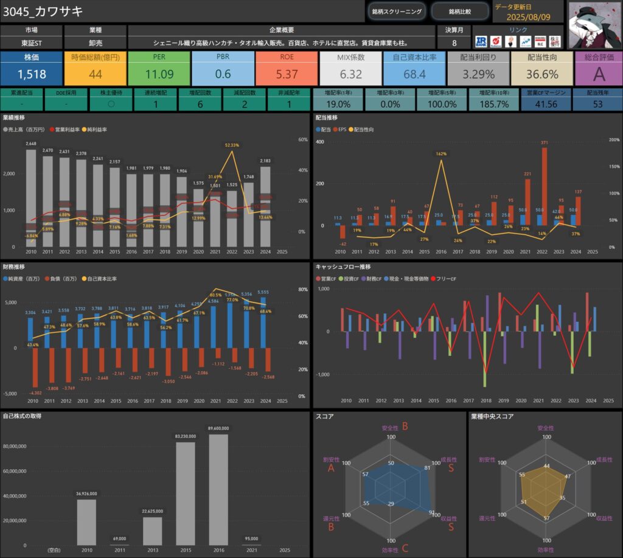The height and width of the screenshot is (558, 623).
Task: Select the 株価 card showing 1,518
Action: (32, 68)
